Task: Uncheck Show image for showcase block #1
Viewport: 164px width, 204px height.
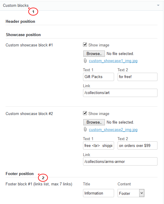Action: [x=85, y=45]
